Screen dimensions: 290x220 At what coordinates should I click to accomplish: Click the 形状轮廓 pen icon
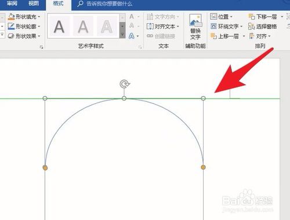(11, 26)
